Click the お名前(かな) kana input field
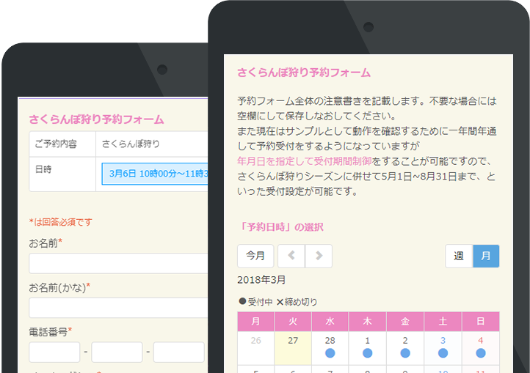The width and height of the screenshot is (530, 373). click(x=119, y=308)
